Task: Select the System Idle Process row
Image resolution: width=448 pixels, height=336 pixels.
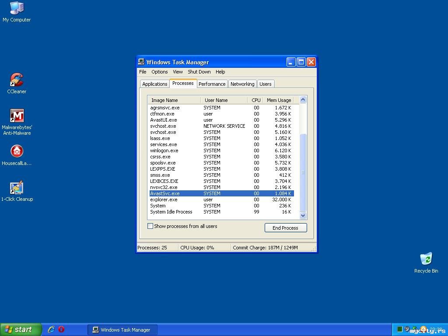Action: tap(221, 212)
